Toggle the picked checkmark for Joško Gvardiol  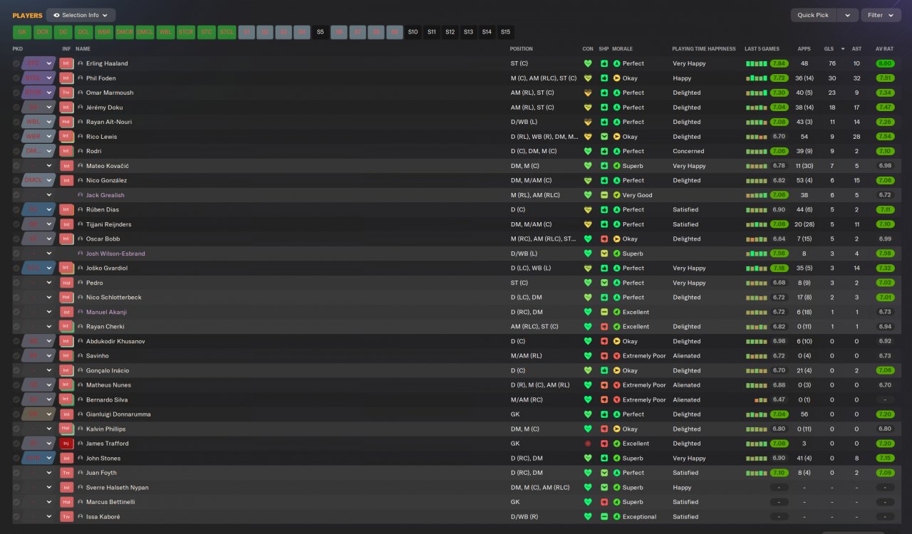point(16,268)
